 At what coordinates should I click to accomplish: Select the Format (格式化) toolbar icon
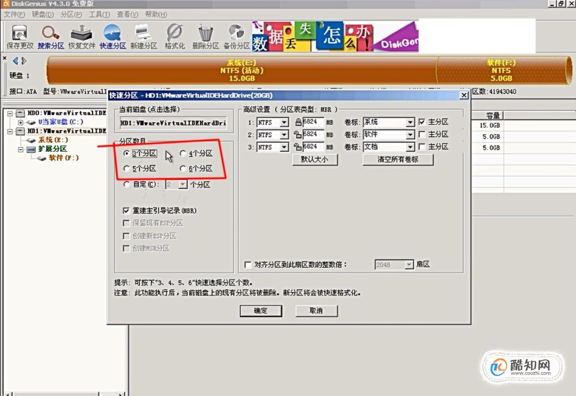point(174,37)
